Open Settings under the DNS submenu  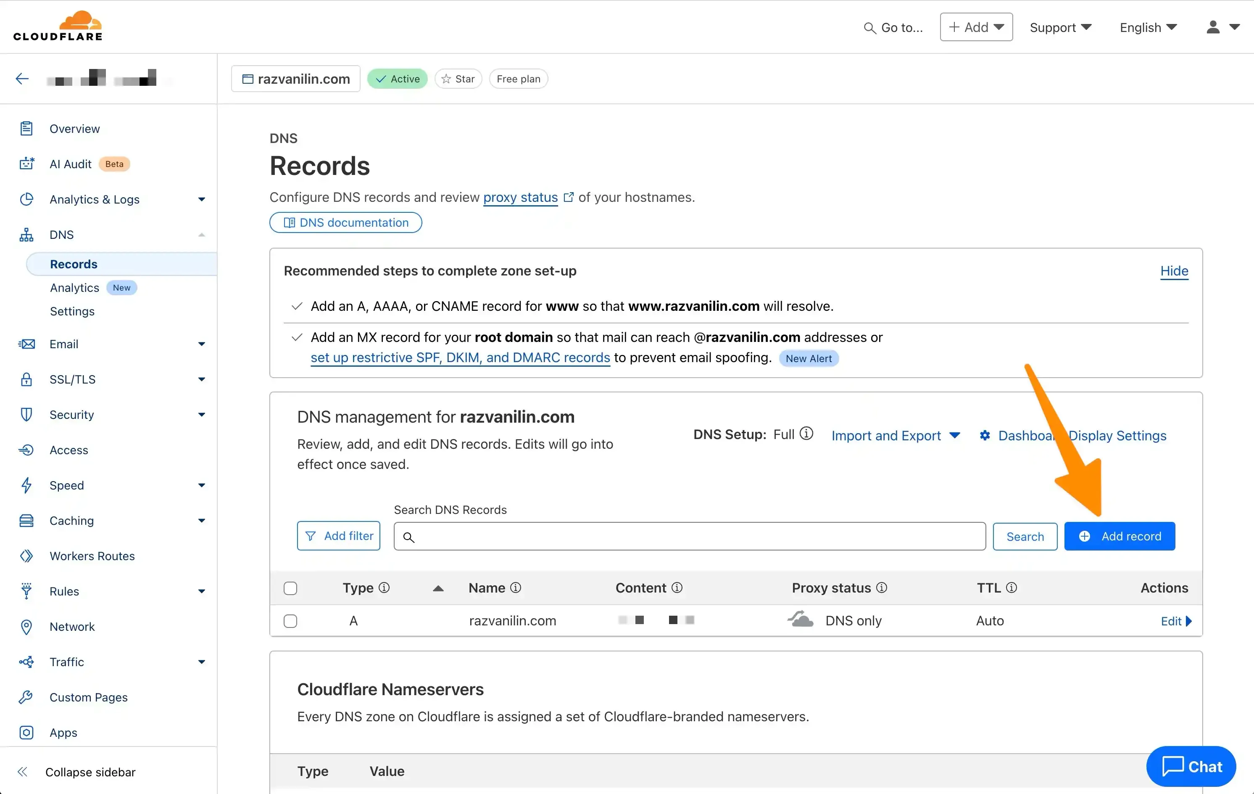(x=72, y=311)
